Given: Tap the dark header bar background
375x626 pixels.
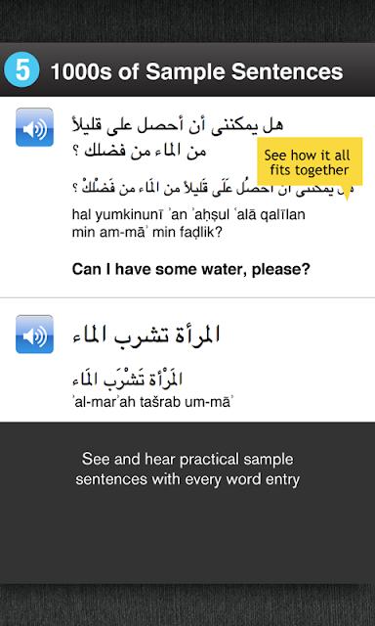Looking at the screenshot, I should pos(187,69).
